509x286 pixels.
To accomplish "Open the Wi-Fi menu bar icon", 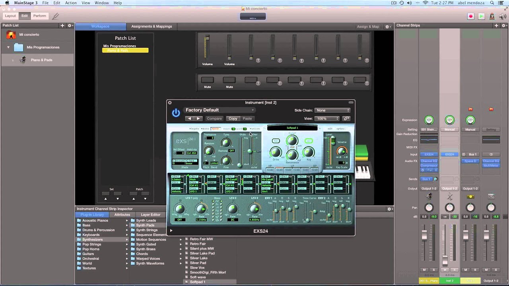I will coord(425,3).
